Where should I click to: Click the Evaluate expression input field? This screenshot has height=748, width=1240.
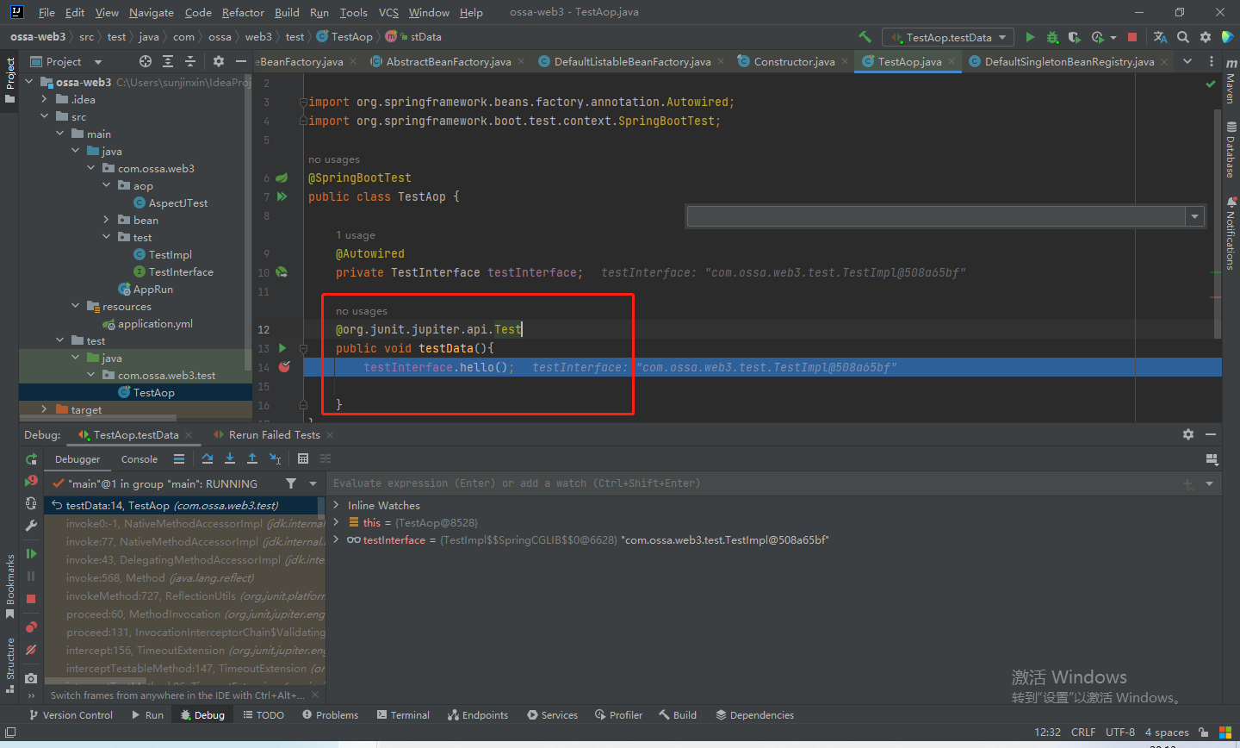click(753, 483)
